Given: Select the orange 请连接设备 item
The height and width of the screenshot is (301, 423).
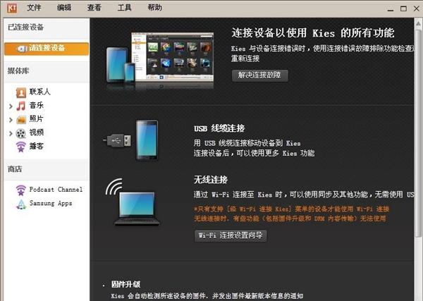Looking at the screenshot, I should coord(47,48).
